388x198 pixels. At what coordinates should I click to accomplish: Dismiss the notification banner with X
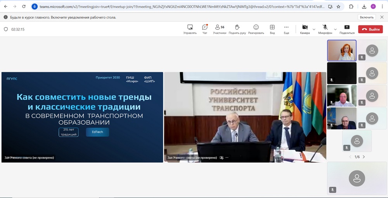[382, 17]
